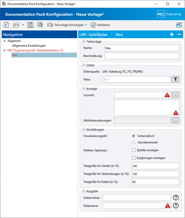
Task: Click the warning icon in Layouts field
Action: pos(167,95)
